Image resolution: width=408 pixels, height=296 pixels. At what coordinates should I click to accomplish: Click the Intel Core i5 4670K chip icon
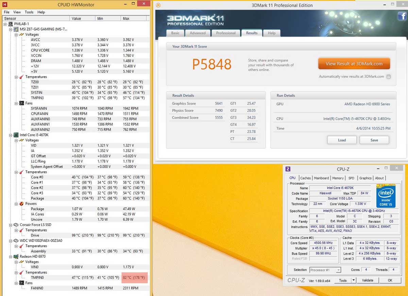(x=16, y=135)
